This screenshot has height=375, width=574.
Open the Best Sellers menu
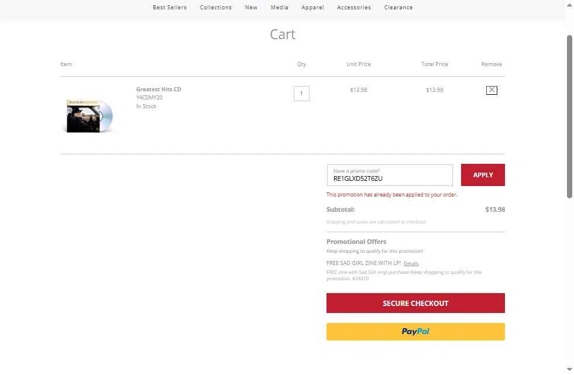[x=170, y=8]
